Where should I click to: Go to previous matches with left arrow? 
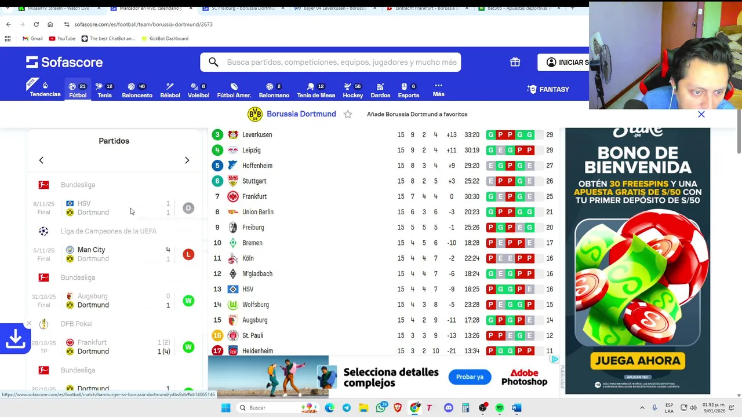coord(41,160)
